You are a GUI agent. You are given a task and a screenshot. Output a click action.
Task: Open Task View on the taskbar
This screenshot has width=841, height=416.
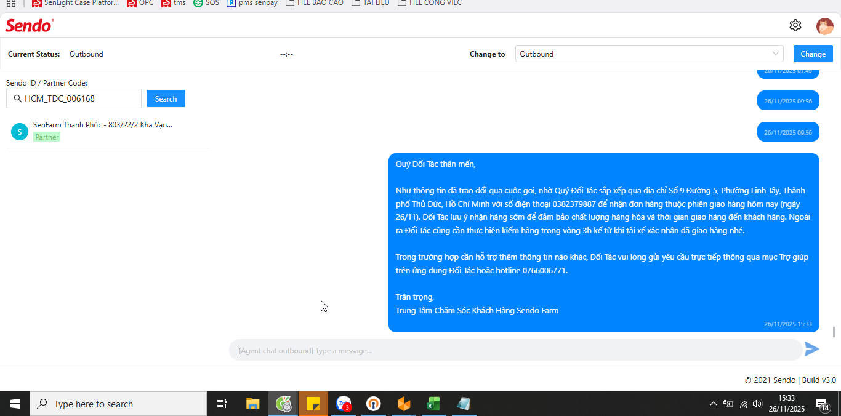click(222, 404)
